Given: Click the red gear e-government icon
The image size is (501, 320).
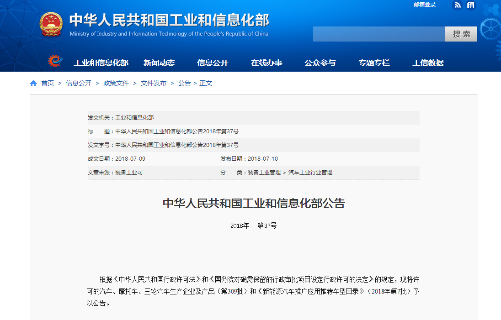Looking at the screenshot, I should pos(55,60).
